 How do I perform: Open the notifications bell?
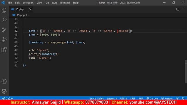[183, 99]
